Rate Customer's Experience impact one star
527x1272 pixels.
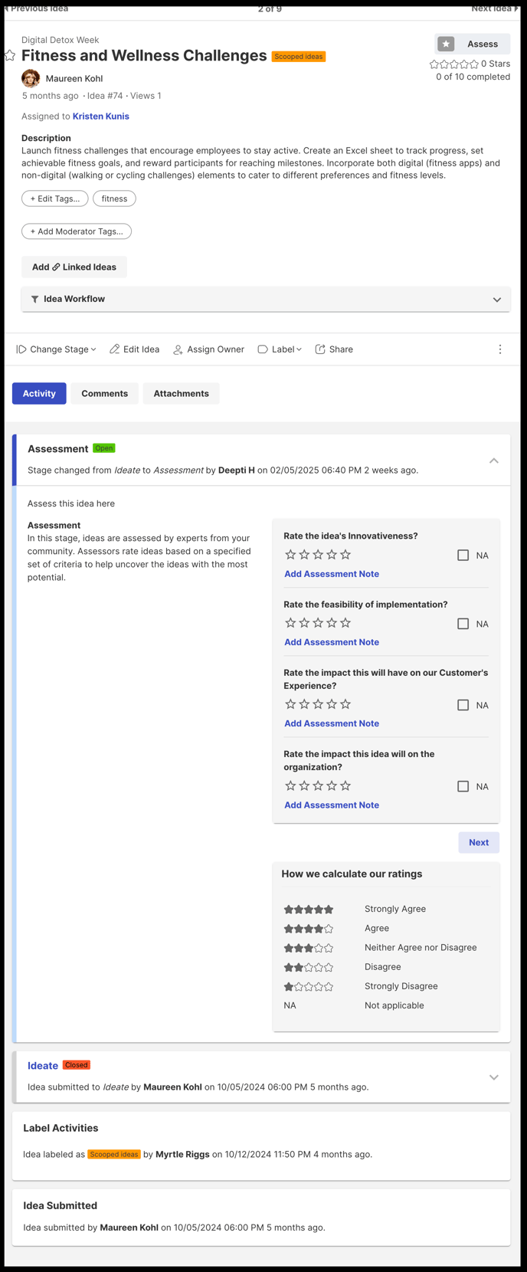(x=290, y=704)
